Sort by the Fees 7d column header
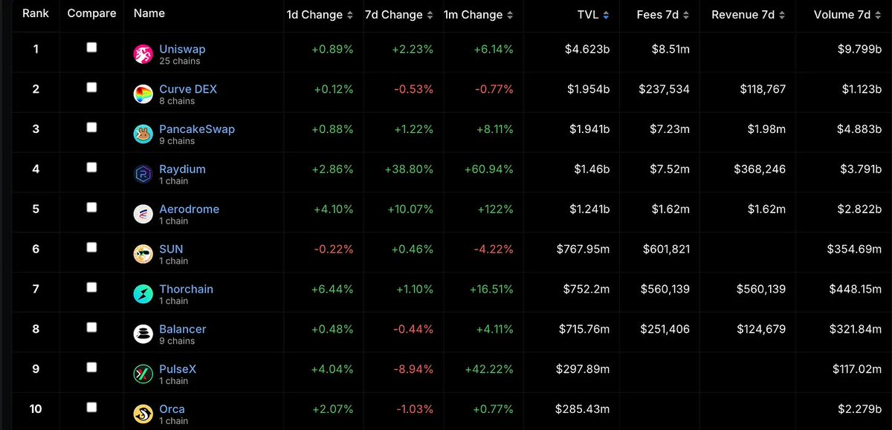Viewport: 892px width, 430px height. click(662, 15)
